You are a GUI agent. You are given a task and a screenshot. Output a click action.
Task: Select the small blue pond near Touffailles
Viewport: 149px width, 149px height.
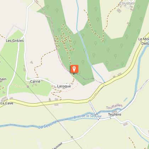pyautogui.click(x=126, y=99)
